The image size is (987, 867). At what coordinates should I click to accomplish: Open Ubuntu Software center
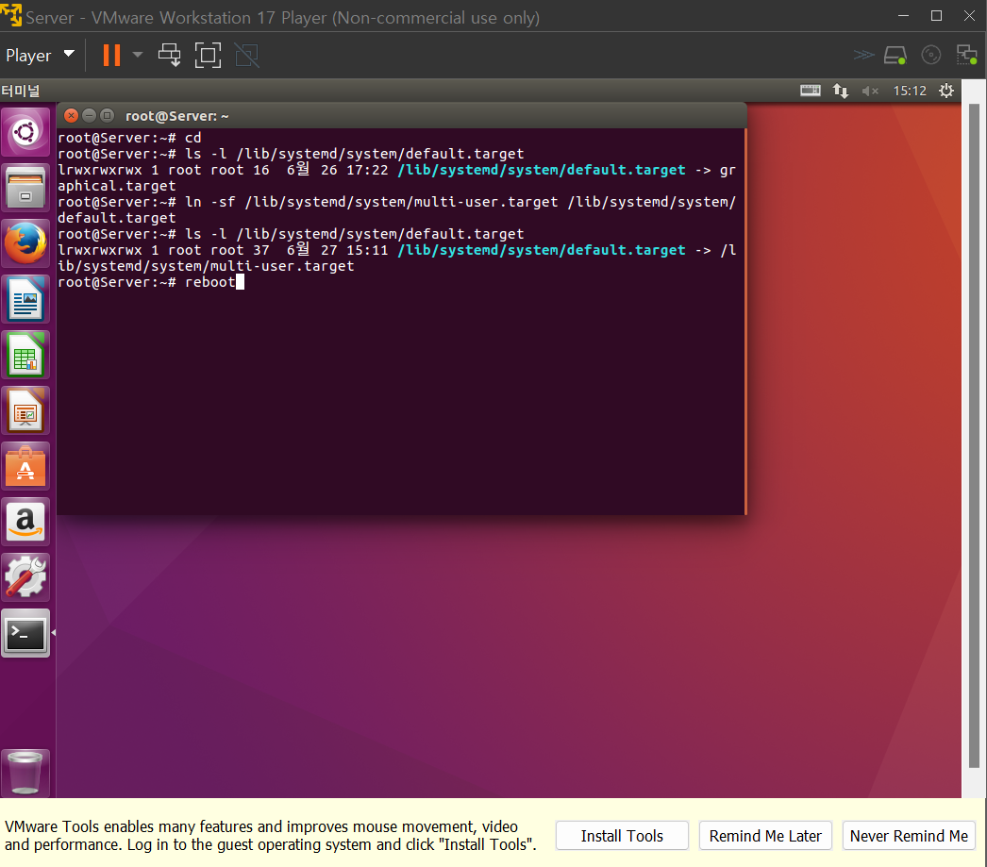pos(25,466)
